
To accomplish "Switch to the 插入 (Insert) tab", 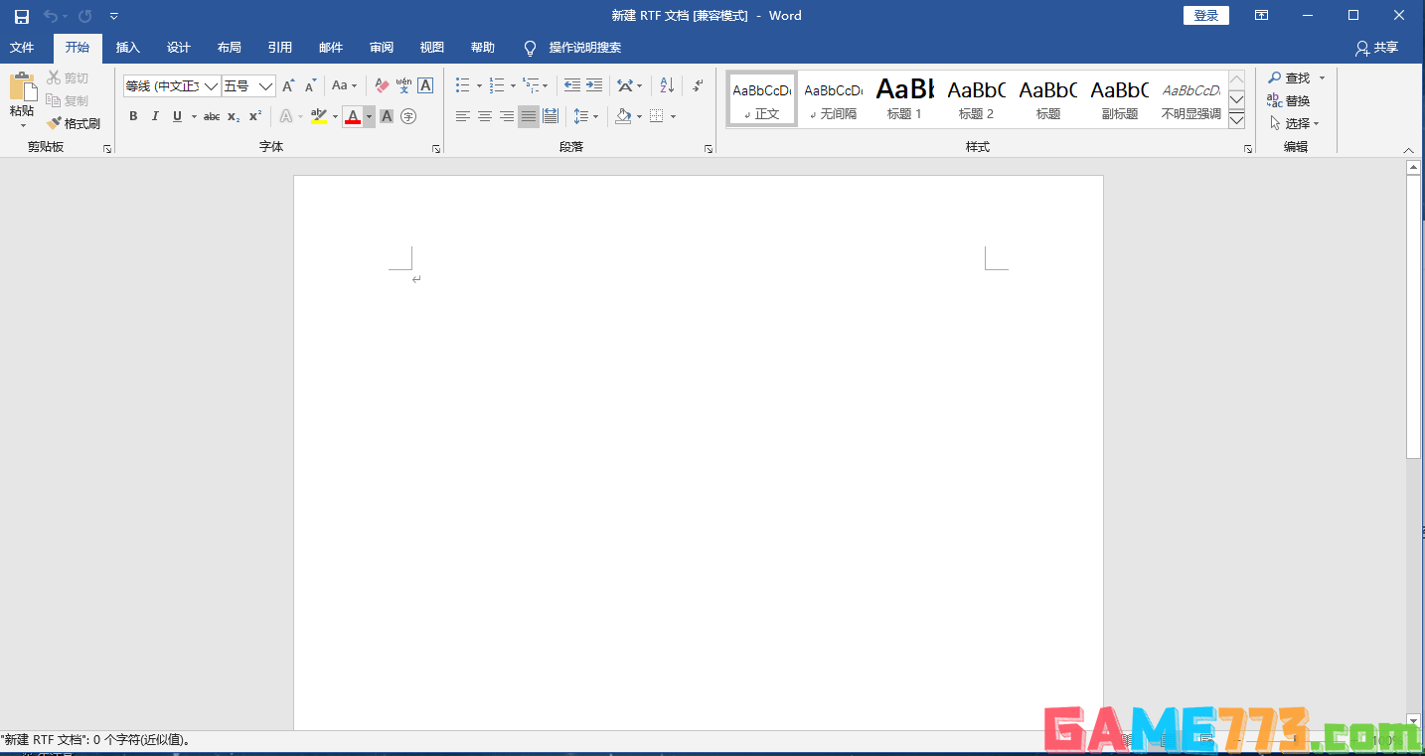I will 128,48.
